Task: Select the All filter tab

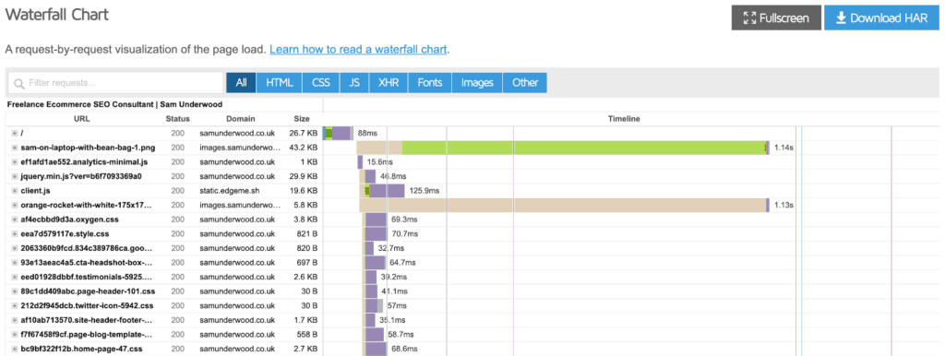Action: point(241,82)
